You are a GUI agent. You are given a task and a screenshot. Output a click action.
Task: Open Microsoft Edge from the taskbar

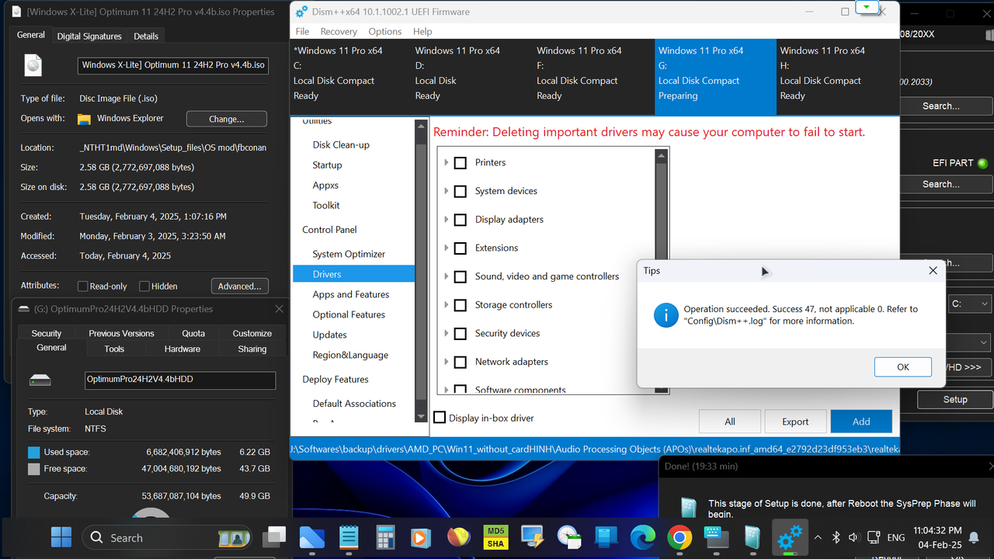coord(642,537)
